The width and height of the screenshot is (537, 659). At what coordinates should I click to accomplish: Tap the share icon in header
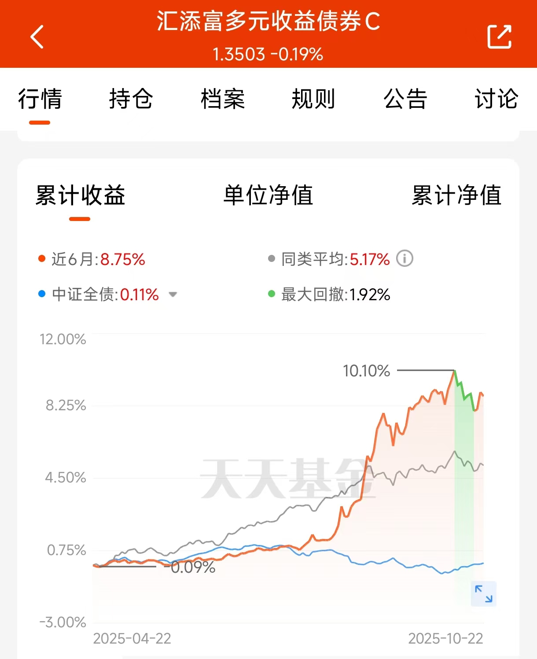[x=499, y=37]
